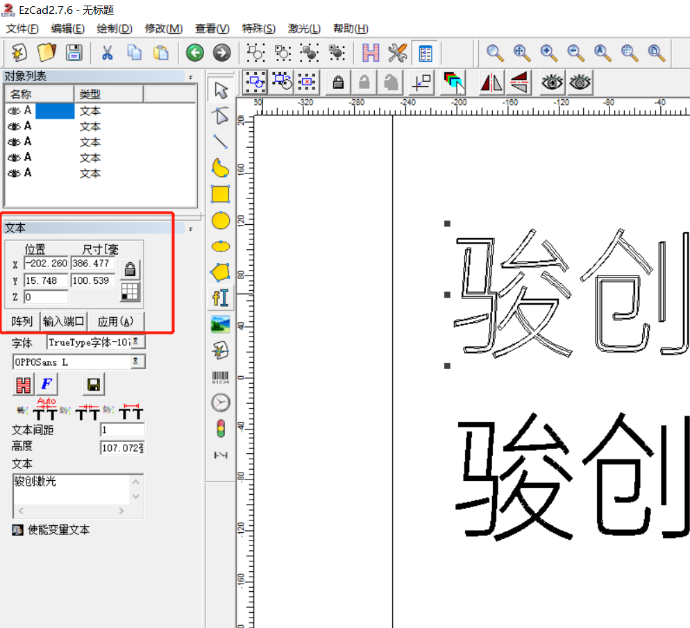This screenshot has height=628, width=690.
Task: Open the 修改(M) menu
Action: [164, 28]
